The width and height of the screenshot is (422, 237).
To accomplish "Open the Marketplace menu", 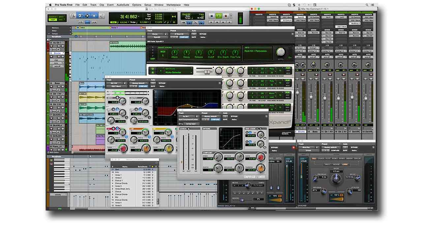I will (x=173, y=5).
